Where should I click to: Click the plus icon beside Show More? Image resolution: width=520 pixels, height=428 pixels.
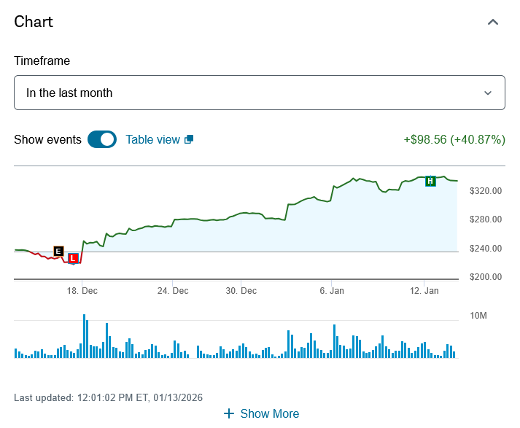point(229,413)
